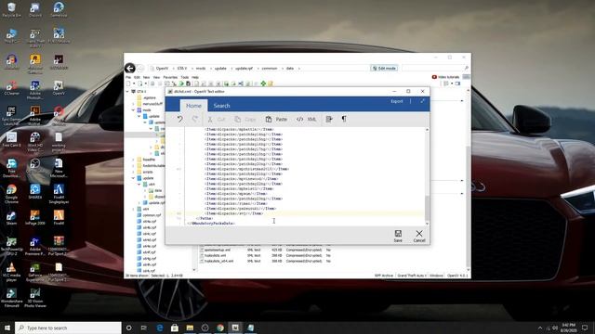Open 3D Vision Photo Viewer shortcut
The height and width of the screenshot is (334, 595).
tap(35, 298)
